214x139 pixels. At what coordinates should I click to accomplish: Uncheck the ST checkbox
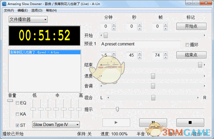coord(17,125)
